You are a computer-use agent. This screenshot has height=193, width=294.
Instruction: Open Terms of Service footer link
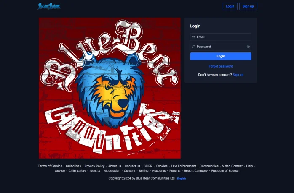[x=50, y=166]
